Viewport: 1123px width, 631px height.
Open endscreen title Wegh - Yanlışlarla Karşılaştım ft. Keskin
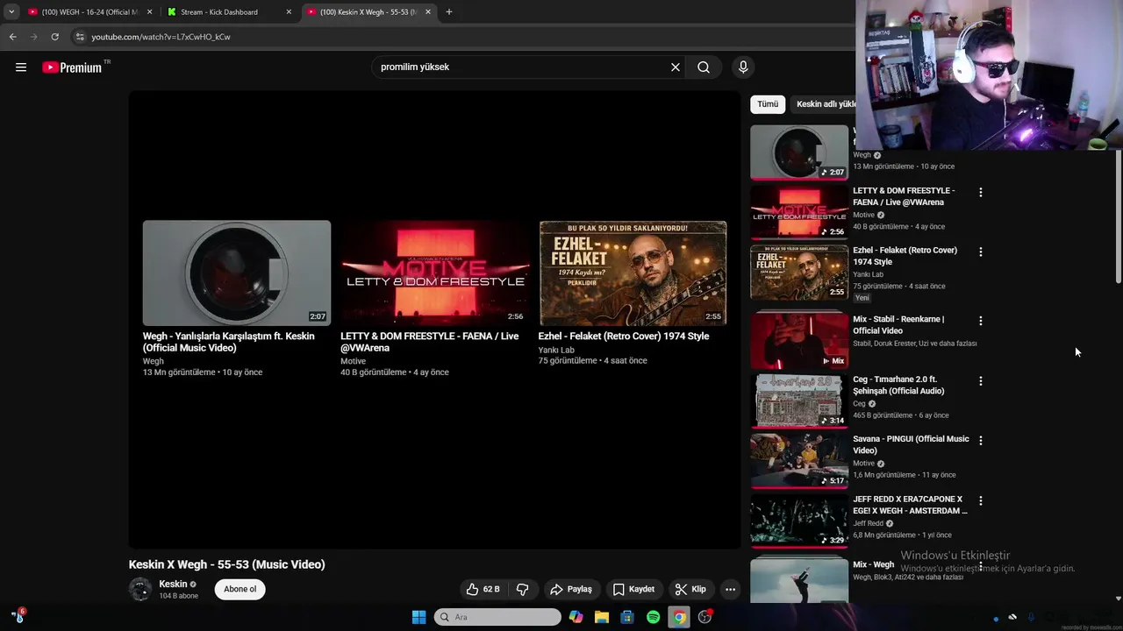(x=229, y=342)
